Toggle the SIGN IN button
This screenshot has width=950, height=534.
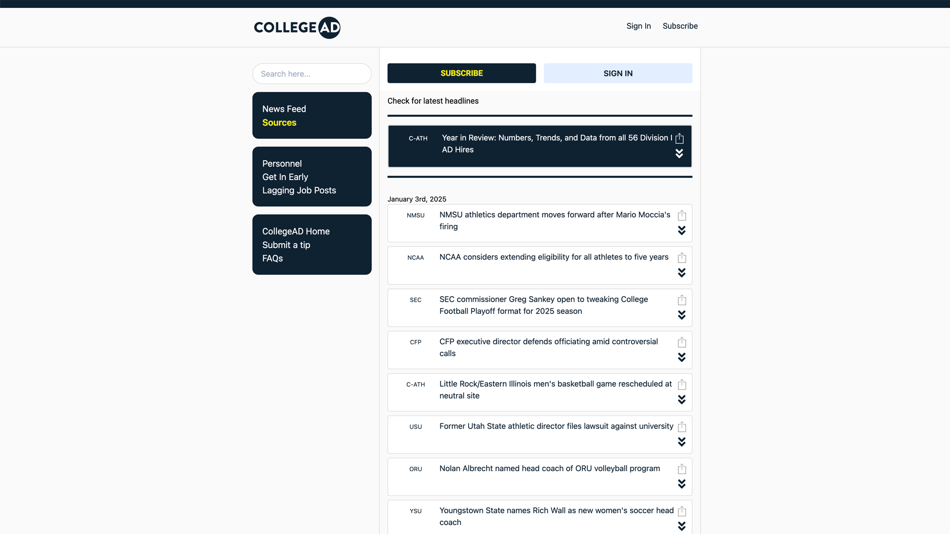[x=618, y=73]
